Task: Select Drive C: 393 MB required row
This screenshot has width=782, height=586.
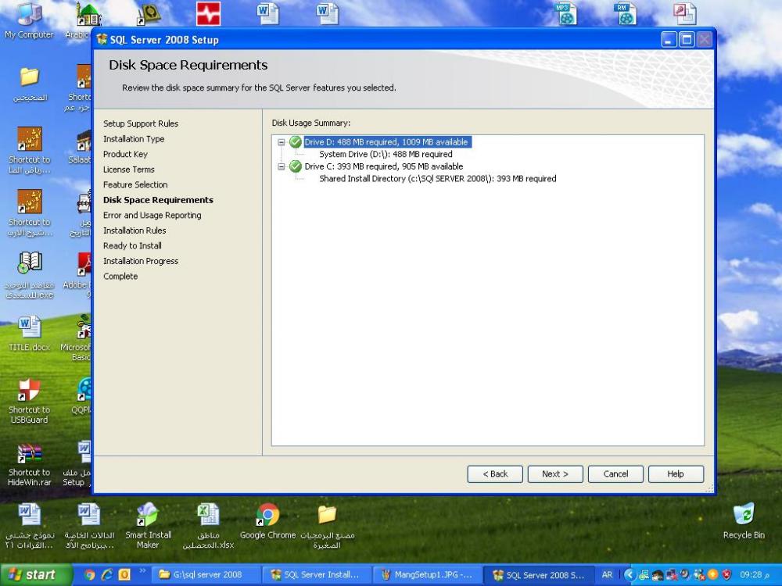Action: pyautogui.click(x=384, y=166)
